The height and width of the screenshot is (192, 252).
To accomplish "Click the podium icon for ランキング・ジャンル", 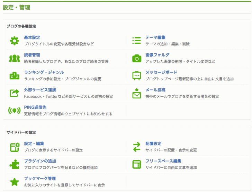I will [x=14, y=76].
